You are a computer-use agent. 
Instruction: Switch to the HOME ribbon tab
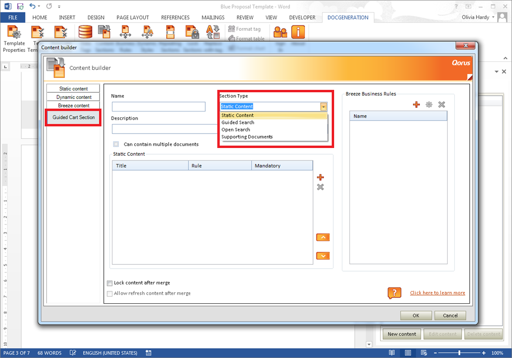coord(39,17)
